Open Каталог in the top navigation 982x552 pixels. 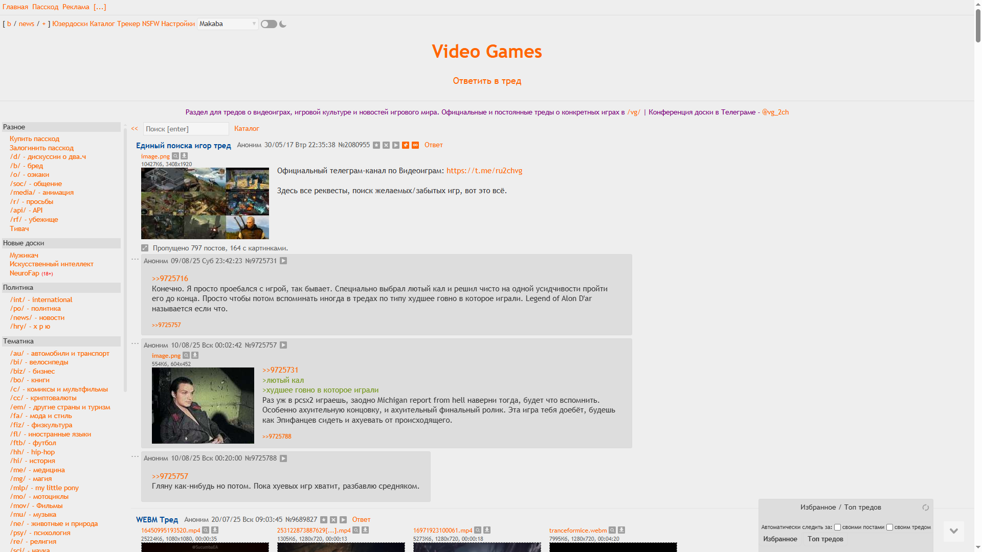102,24
